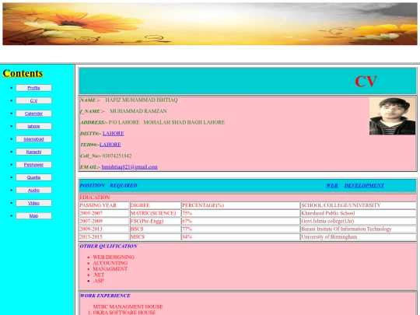This screenshot has height=315, width=420.
Task: Open the Map sidebar button
Action: pyautogui.click(x=33, y=216)
